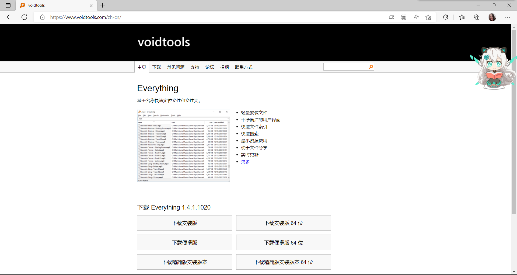Open the Favorites list icon
The height and width of the screenshot is (275, 517).
pos(462,17)
